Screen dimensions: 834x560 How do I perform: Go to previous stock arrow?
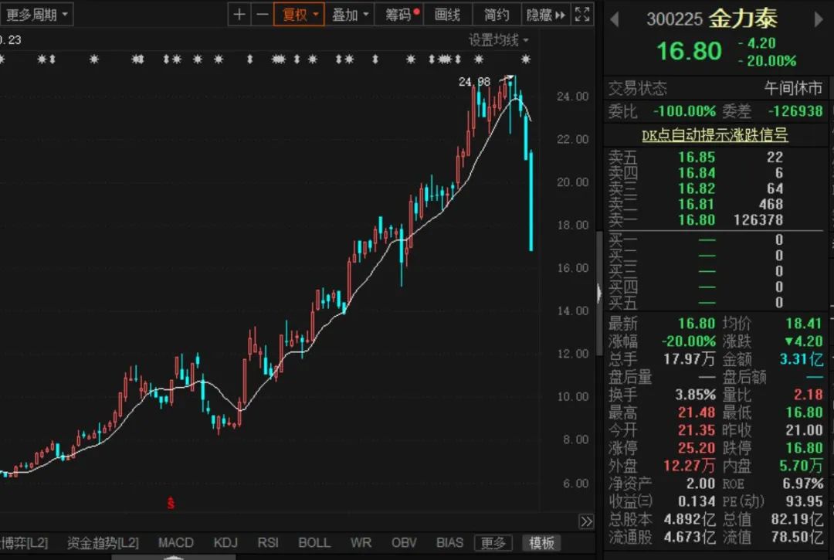(615, 19)
